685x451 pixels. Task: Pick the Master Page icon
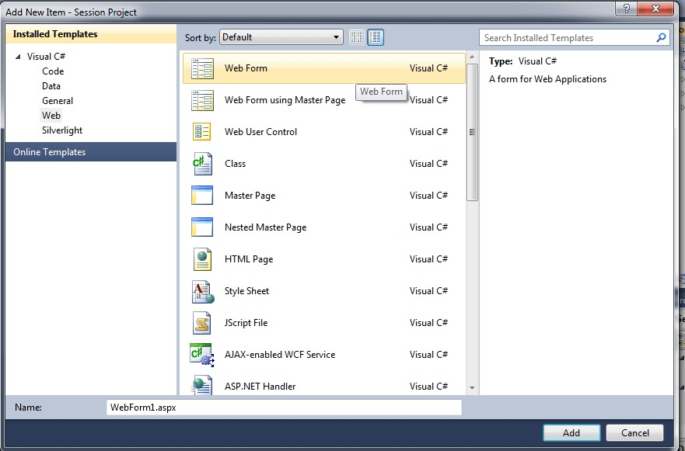point(201,196)
